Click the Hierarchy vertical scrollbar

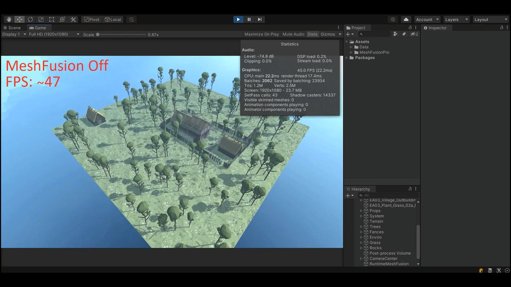[x=418, y=242]
